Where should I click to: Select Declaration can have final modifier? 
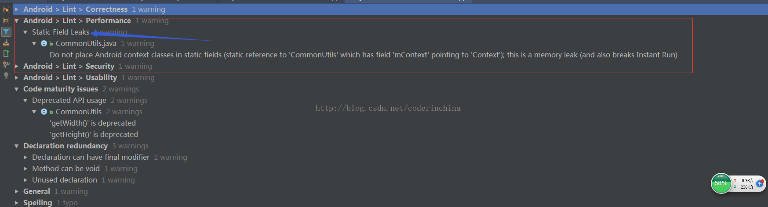coord(91,157)
